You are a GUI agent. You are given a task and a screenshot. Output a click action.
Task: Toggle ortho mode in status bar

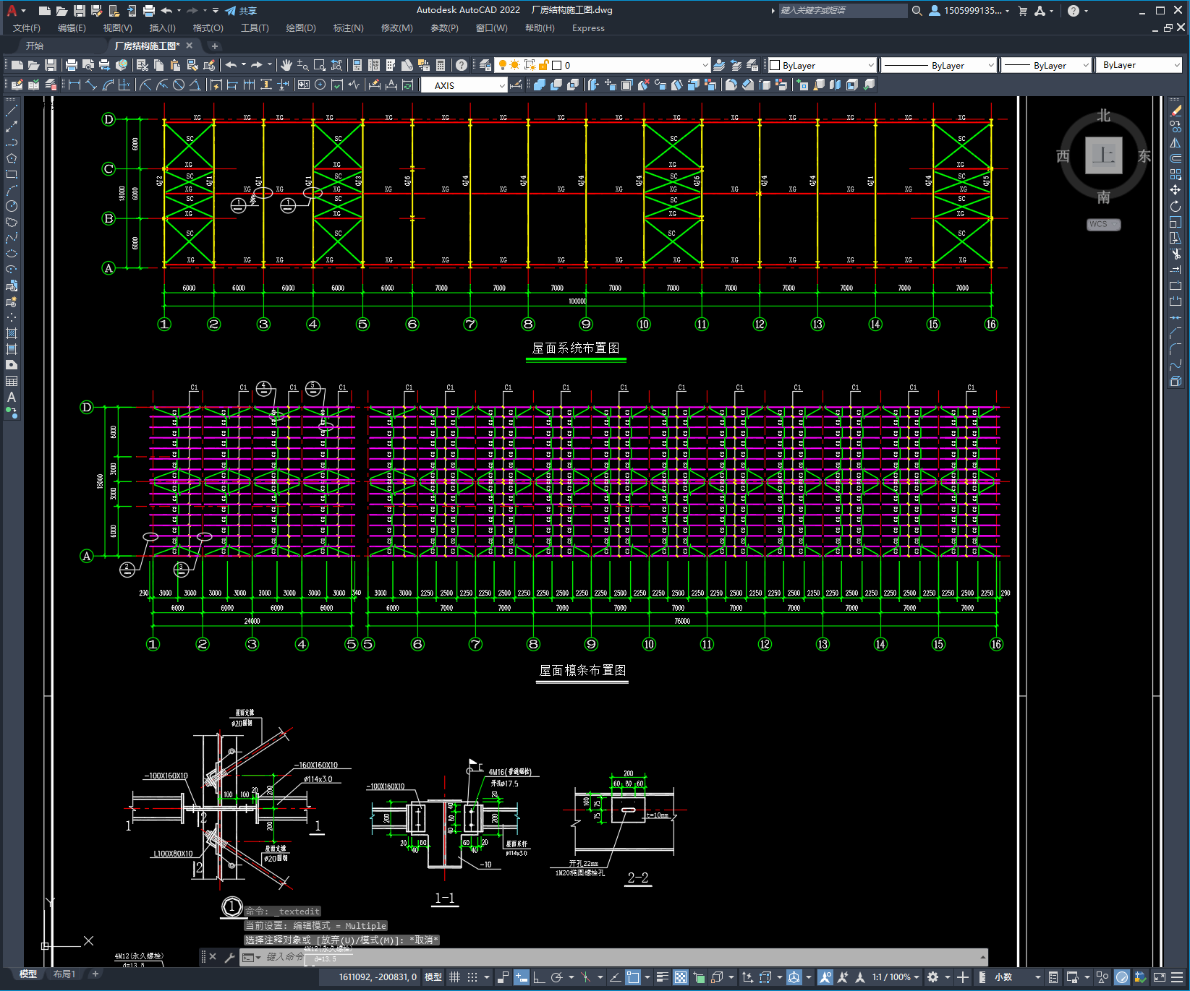[x=539, y=977]
